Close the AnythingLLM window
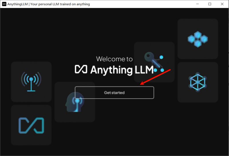 tap(222, 4)
